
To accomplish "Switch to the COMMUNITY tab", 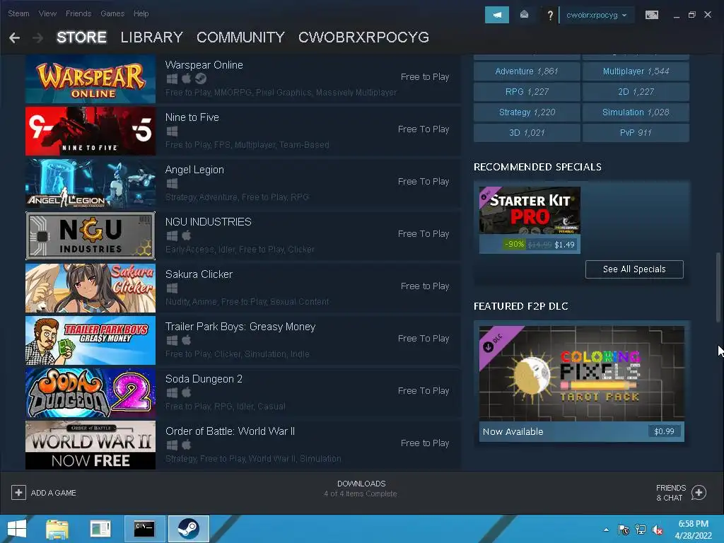I will point(240,37).
